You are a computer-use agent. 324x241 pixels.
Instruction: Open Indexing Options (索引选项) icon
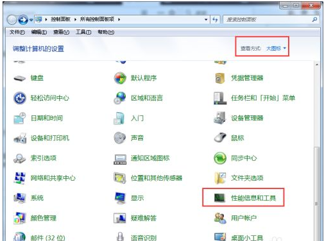(x=20, y=158)
